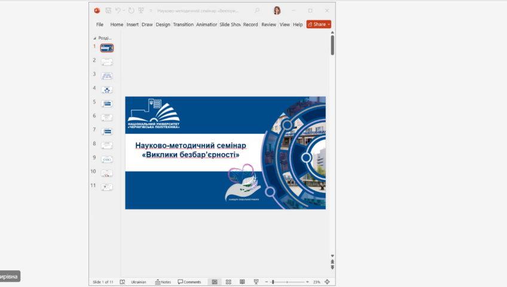Collapse the section header in slide panel
Viewport: 507px width, 287px height.
pyautogui.click(x=94, y=38)
